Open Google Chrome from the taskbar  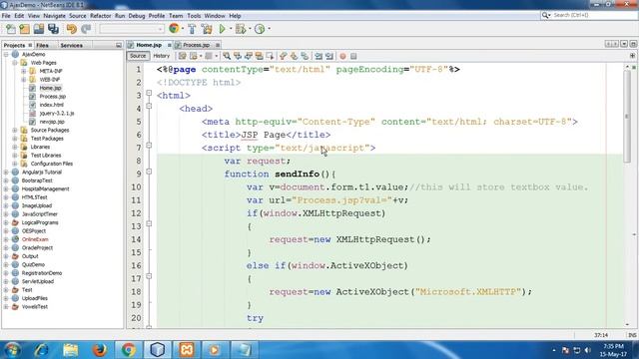128,350
